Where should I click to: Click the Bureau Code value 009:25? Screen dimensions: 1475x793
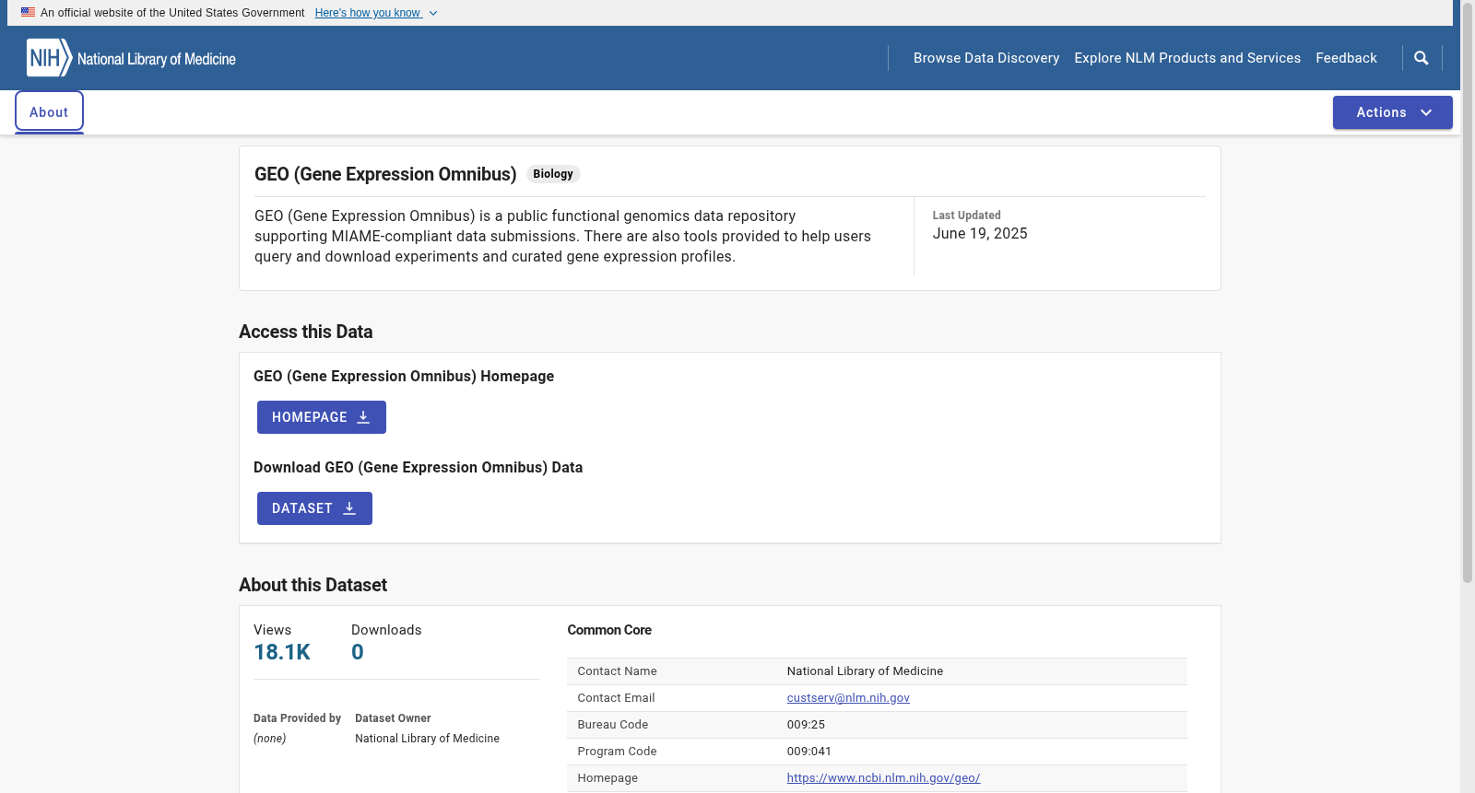coord(806,725)
